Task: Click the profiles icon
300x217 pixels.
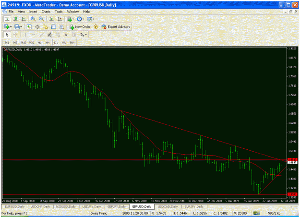Action: pyautogui.click(x=17, y=27)
